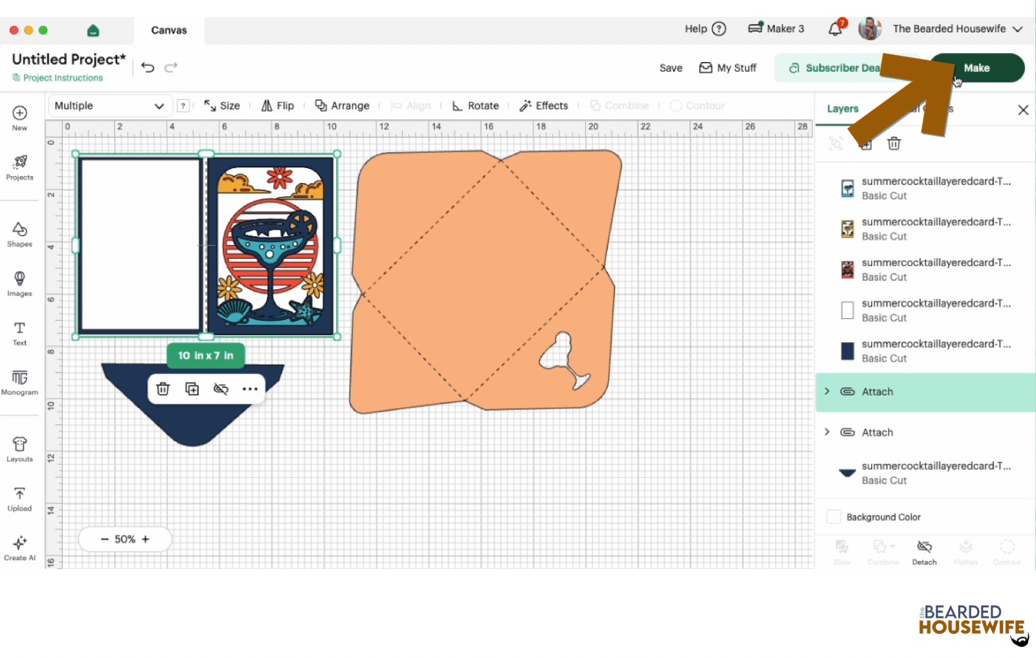
Task: Click Combine in the top edit toolbar
Action: tap(619, 105)
